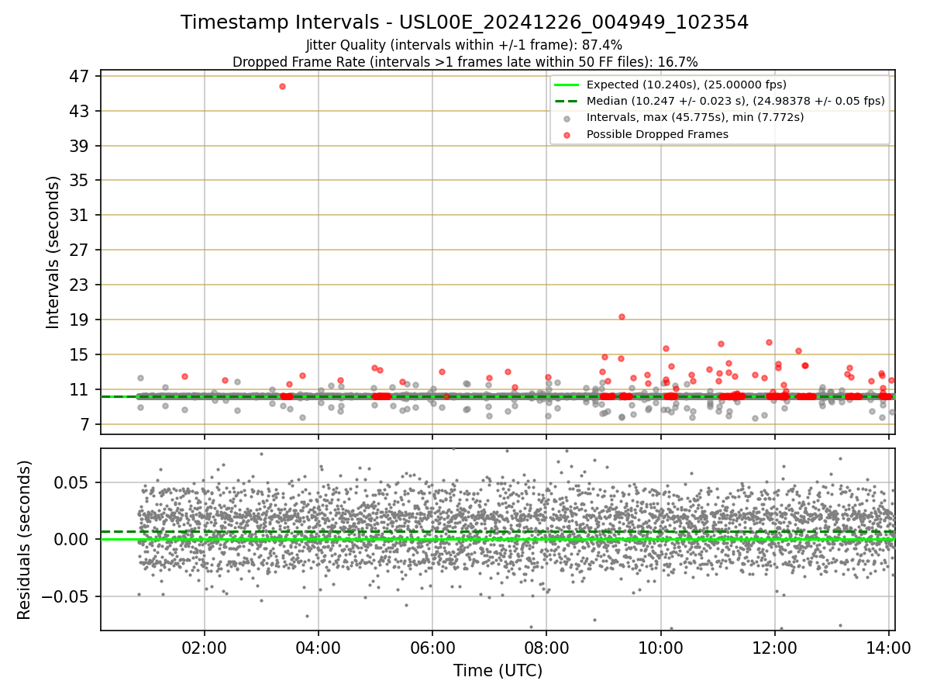The height and width of the screenshot is (698, 930).
Task: Click the '06:00' x-axis tick label
Action: pyautogui.click(x=432, y=647)
